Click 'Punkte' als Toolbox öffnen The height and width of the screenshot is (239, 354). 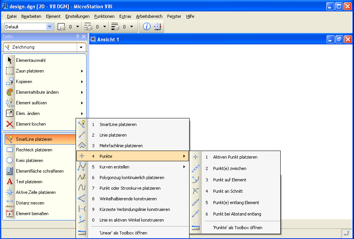coord(237,228)
